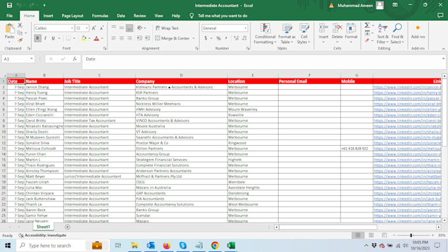Toggle Italic formatting
448x252 pixels.
[x=45, y=38]
